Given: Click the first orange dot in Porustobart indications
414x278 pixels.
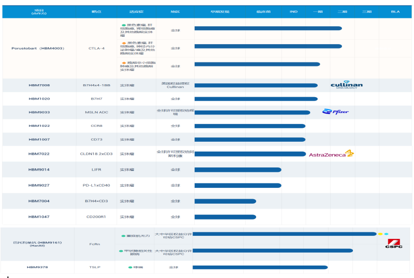Looking at the screenshot, I should pyautogui.click(x=124, y=43).
